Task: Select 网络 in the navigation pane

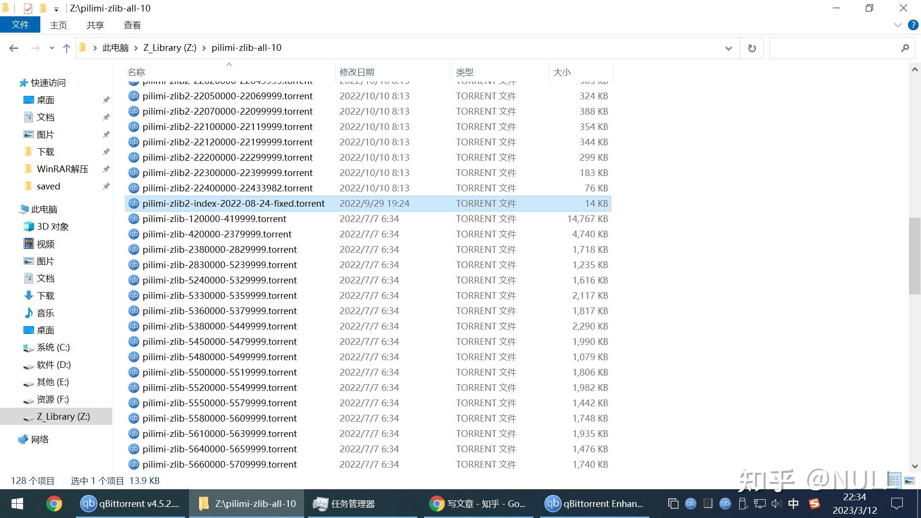Action: 40,439
